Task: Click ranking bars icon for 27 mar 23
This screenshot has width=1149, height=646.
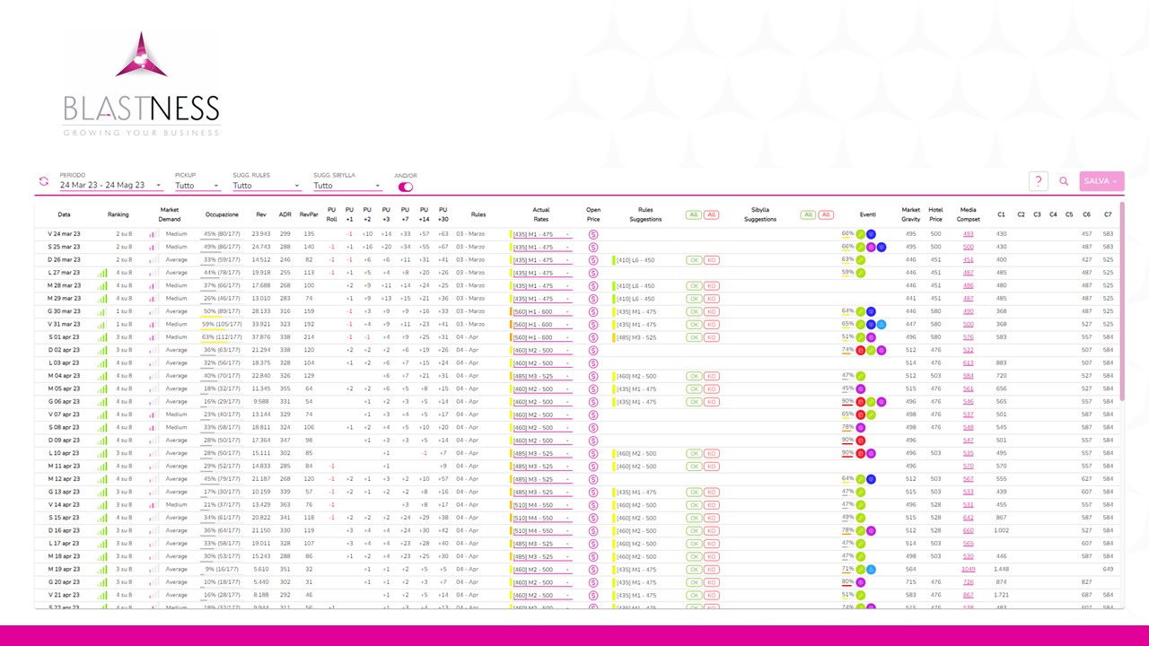Action: point(102,273)
